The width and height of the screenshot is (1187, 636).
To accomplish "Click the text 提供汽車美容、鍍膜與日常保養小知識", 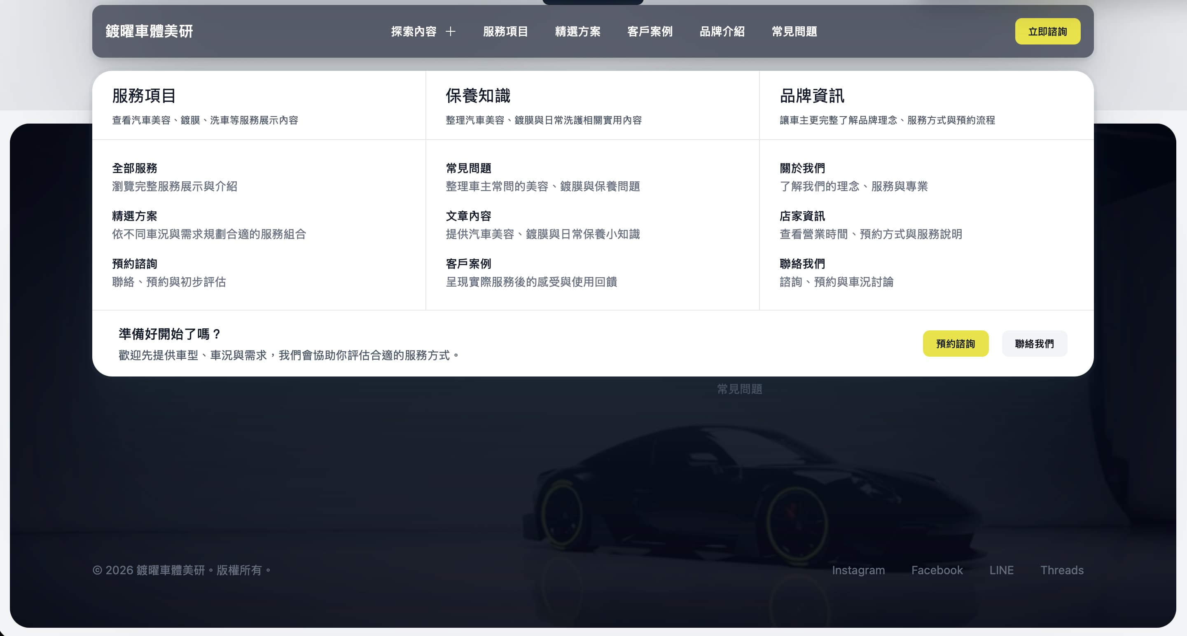I will point(543,234).
